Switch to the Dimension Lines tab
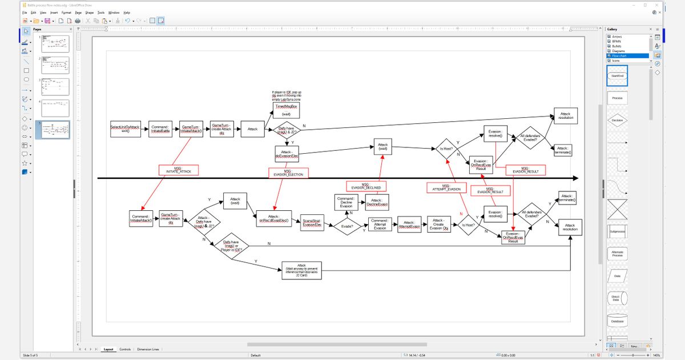 (148, 349)
